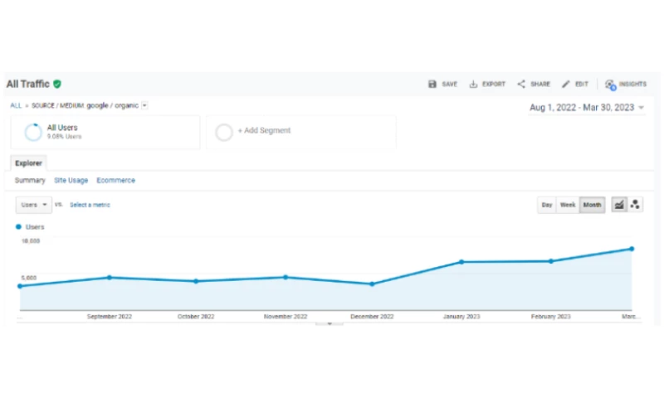Screen dimensions: 664x398
Task: Expand the annotations arrow below the chart
Action: 330,323
